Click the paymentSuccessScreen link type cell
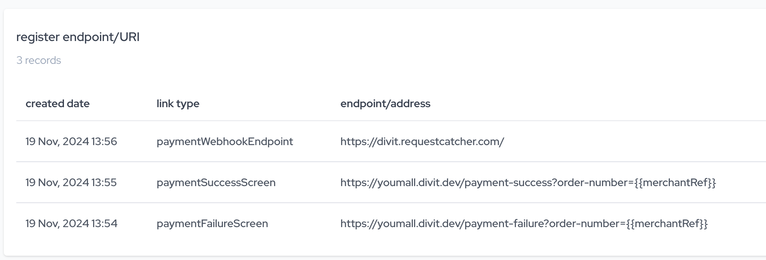 point(216,183)
